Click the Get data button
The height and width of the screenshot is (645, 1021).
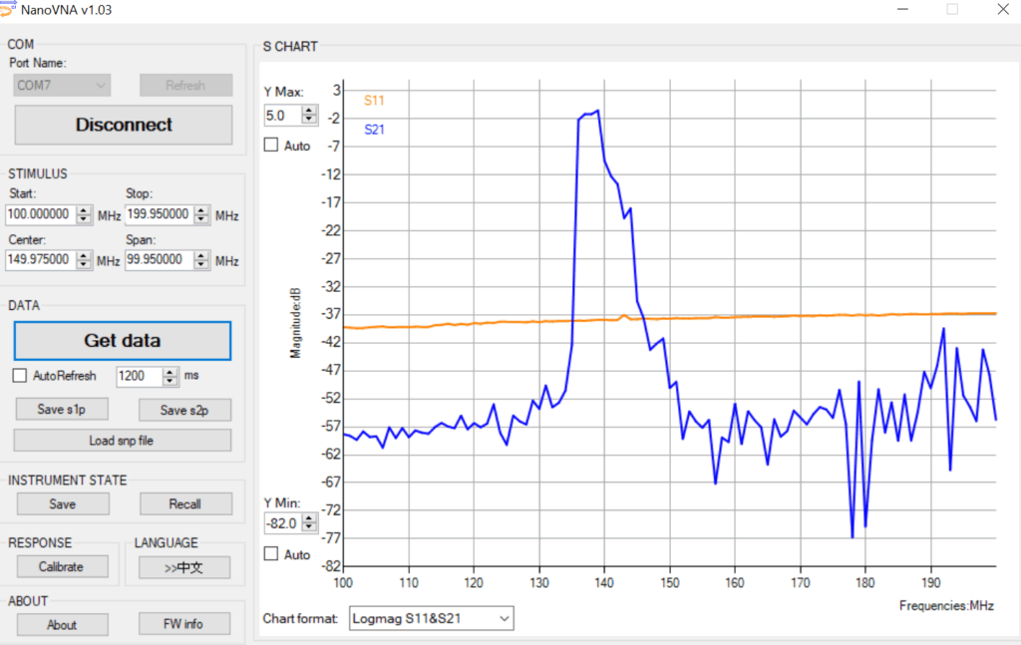(x=122, y=341)
